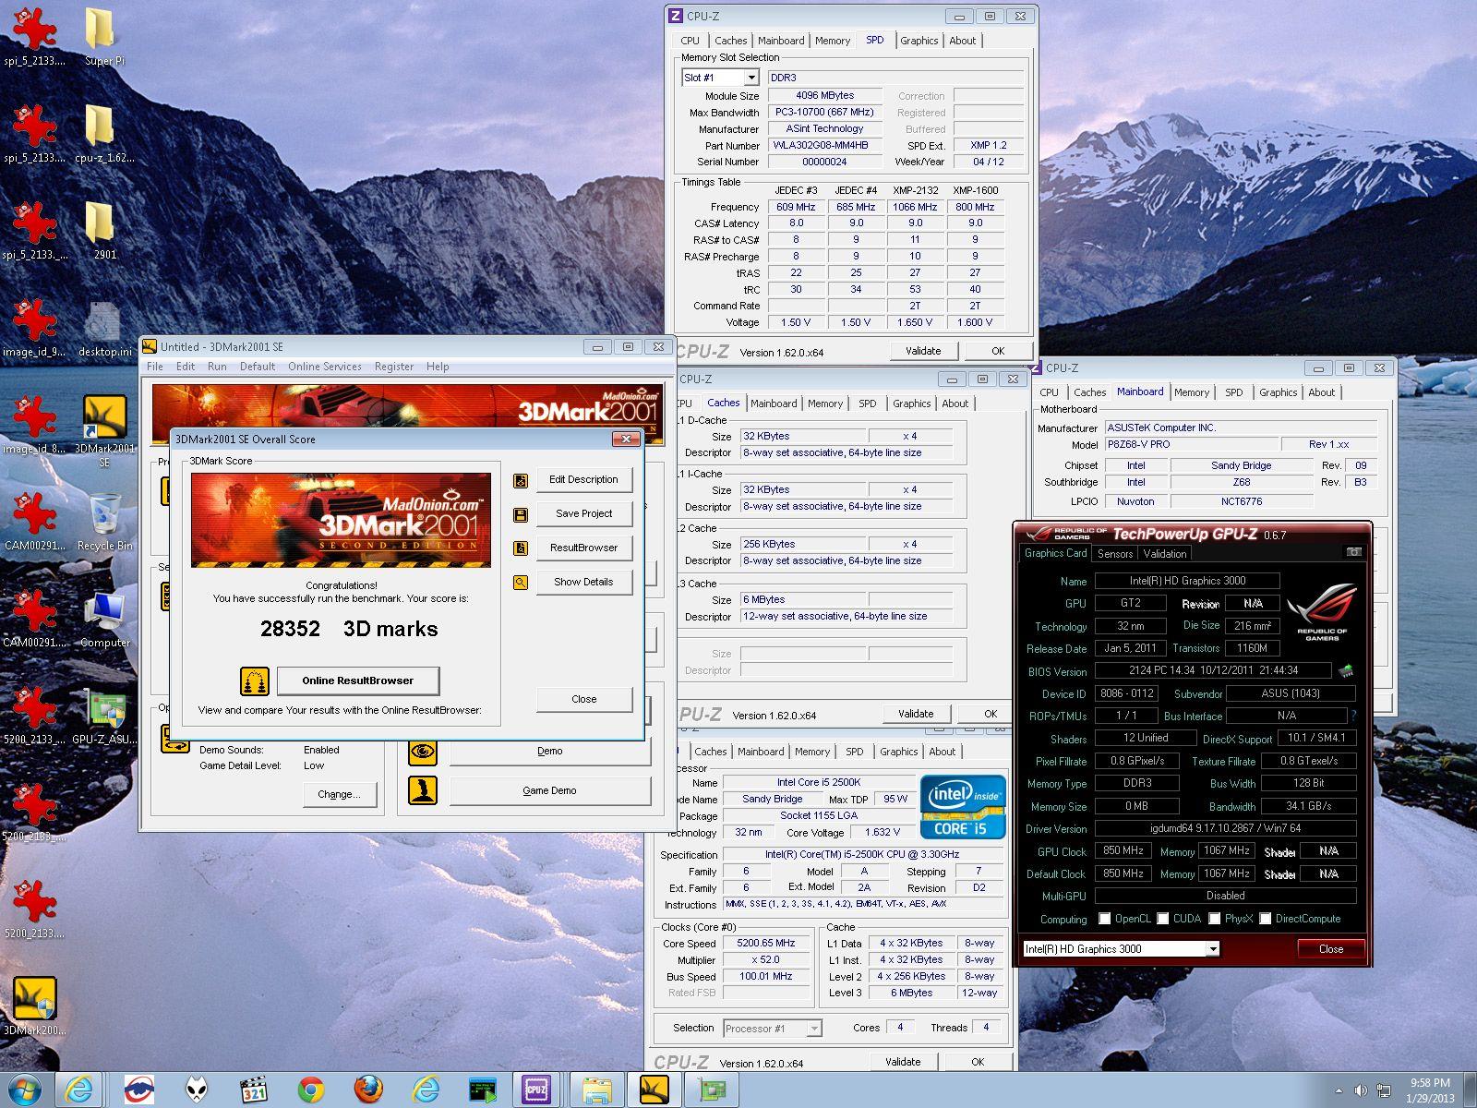1477x1108 pixels.
Task: Click the Core Speed 5200.65 MHz value
Action: tap(766, 944)
